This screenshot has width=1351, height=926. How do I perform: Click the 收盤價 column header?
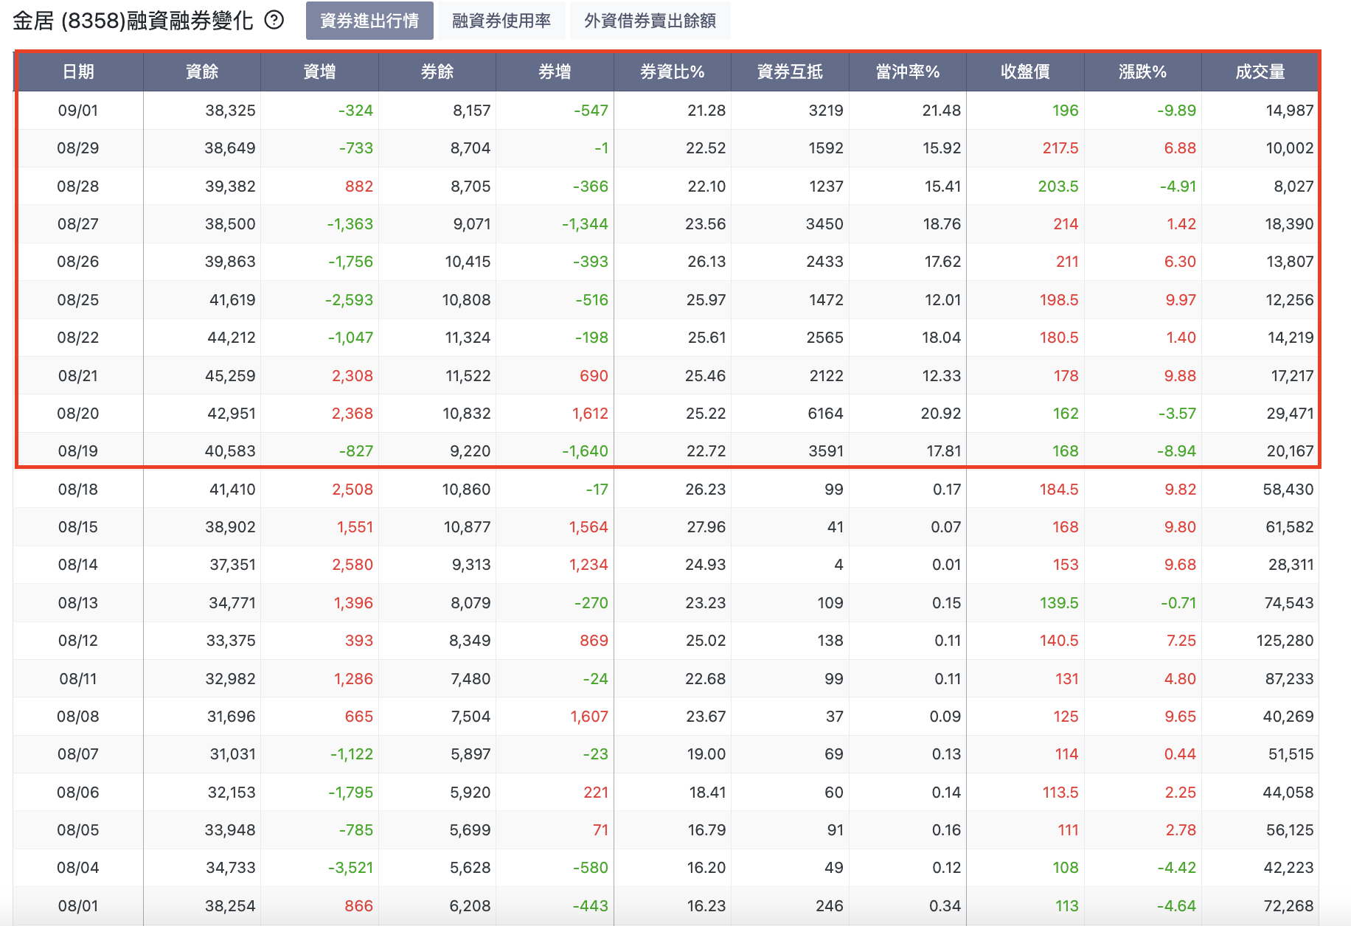[x=1025, y=72]
